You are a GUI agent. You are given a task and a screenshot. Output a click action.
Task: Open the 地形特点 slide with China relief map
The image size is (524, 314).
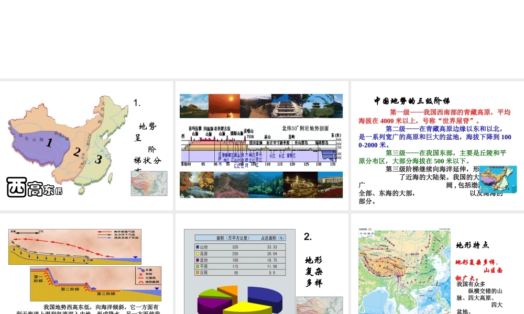438,264
